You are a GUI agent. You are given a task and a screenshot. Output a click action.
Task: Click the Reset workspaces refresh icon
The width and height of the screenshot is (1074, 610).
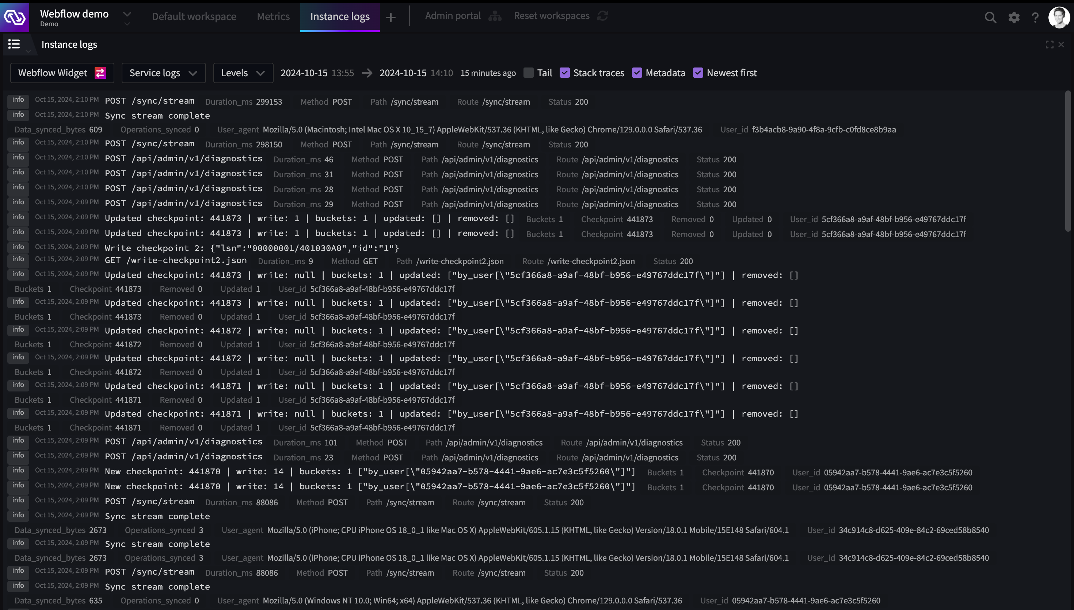click(x=603, y=15)
